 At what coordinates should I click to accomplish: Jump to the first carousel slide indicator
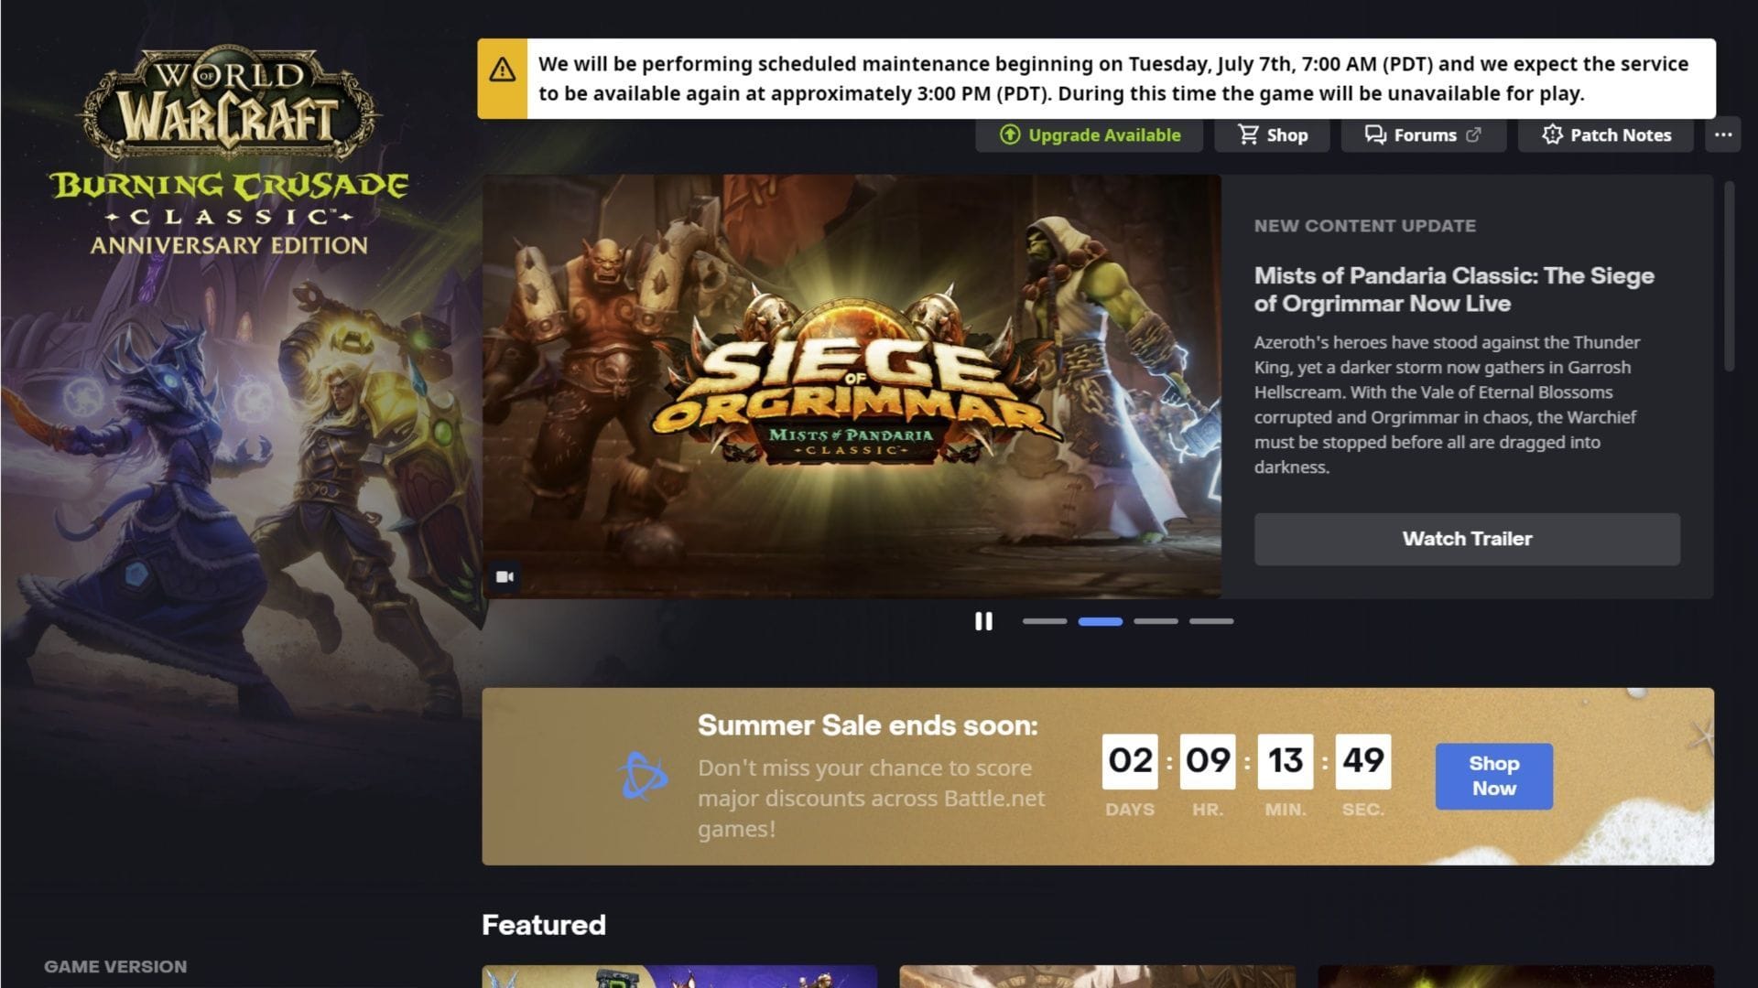[x=1045, y=621]
